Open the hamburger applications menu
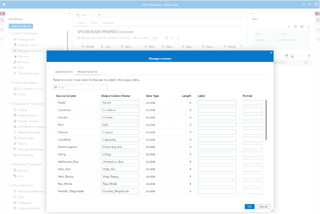Viewport: 320px width, 214px height. click(4, 4)
